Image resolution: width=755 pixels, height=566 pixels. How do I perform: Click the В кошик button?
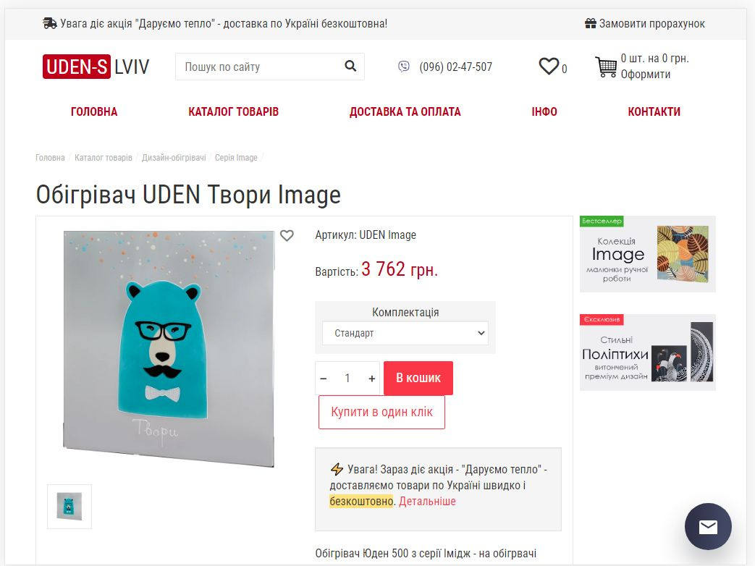[x=418, y=378]
